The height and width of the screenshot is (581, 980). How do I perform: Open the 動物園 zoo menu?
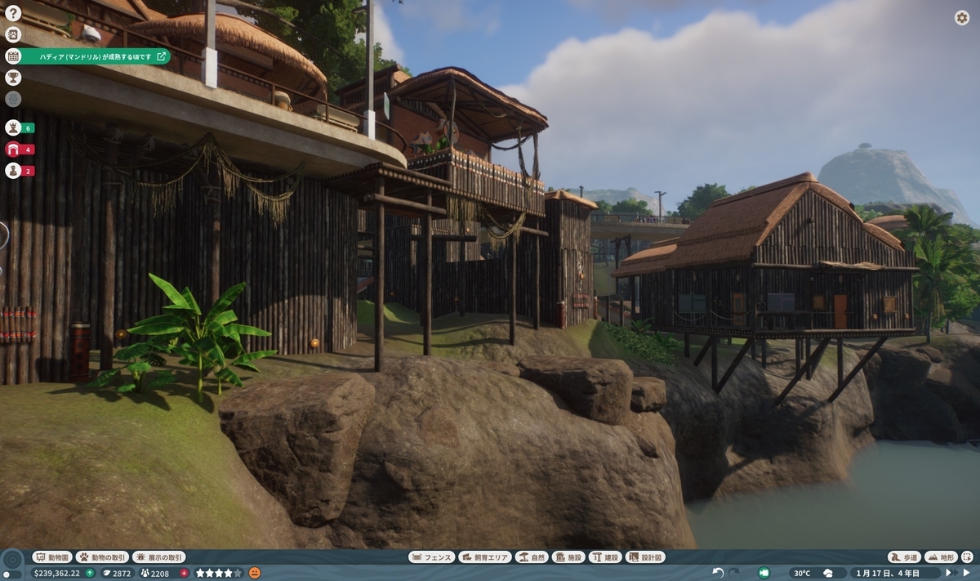[51, 557]
